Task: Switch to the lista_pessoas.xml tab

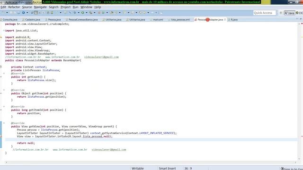Action: point(179,19)
